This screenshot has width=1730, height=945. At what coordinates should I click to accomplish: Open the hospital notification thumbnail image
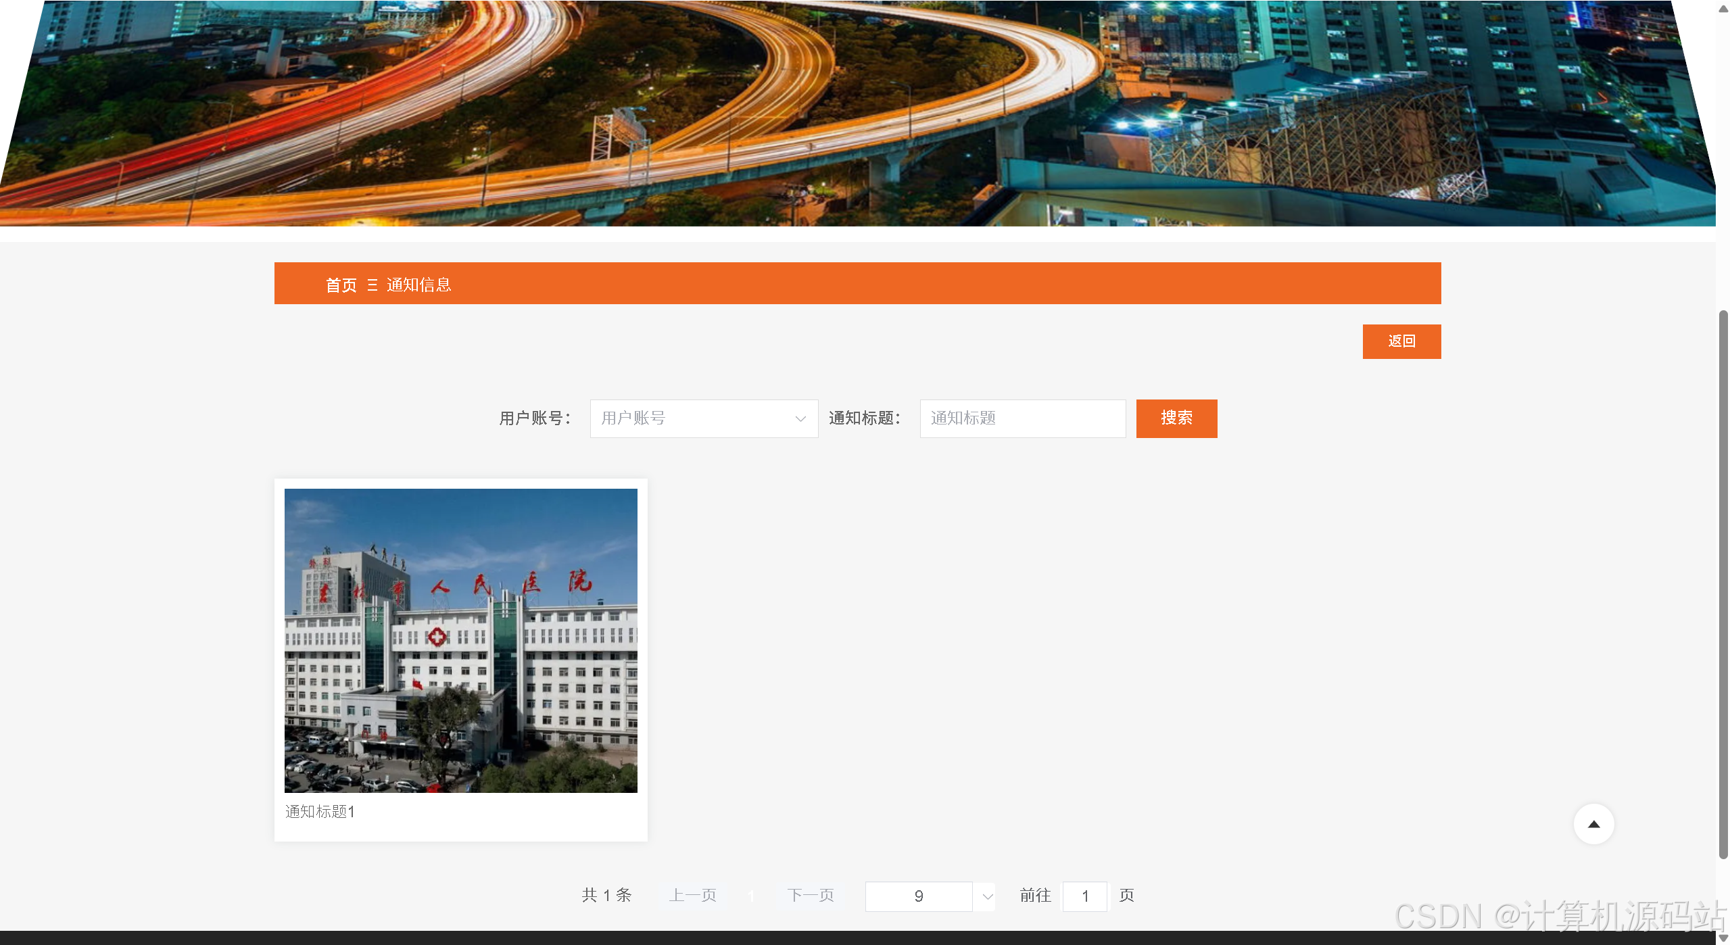point(460,640)
